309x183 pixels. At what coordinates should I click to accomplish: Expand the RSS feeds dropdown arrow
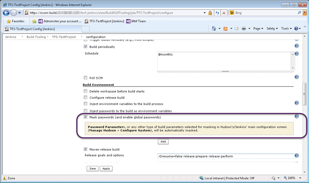[x=231, y=29]
